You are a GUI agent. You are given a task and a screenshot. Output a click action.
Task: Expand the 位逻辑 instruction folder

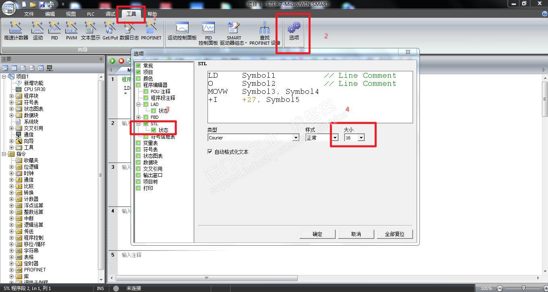12,167
